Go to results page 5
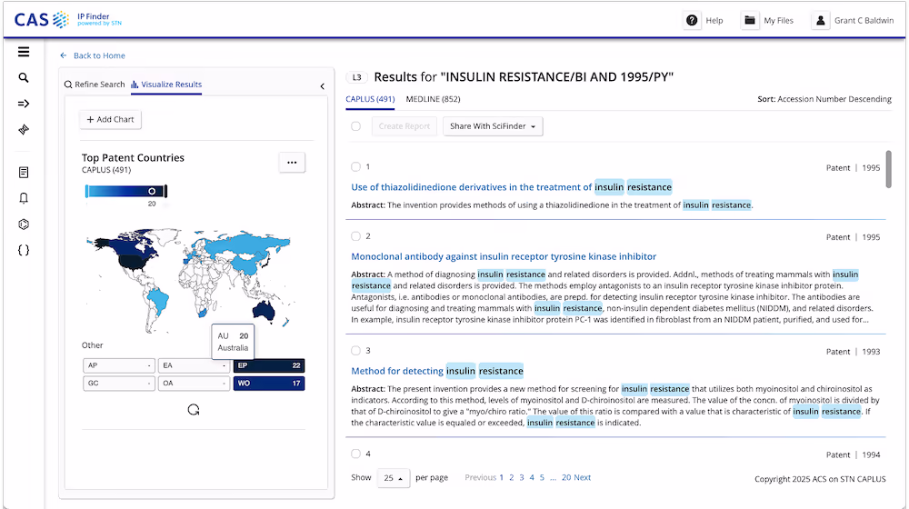 point(542,478)
